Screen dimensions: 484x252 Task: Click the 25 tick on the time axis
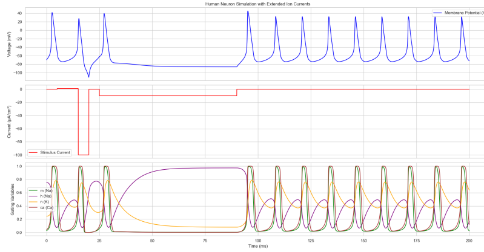point(99,241)
